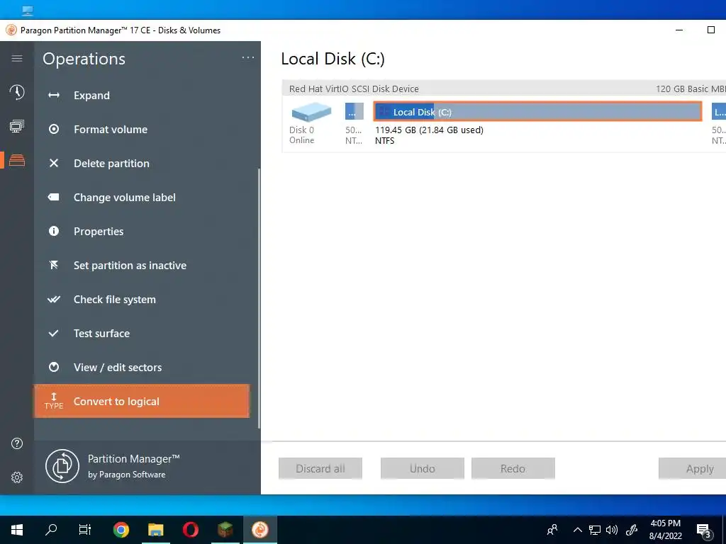This screenshot has height=544, width=726.
Task: Open the Operations panel three-dot menu
Action: click(248, 58)
